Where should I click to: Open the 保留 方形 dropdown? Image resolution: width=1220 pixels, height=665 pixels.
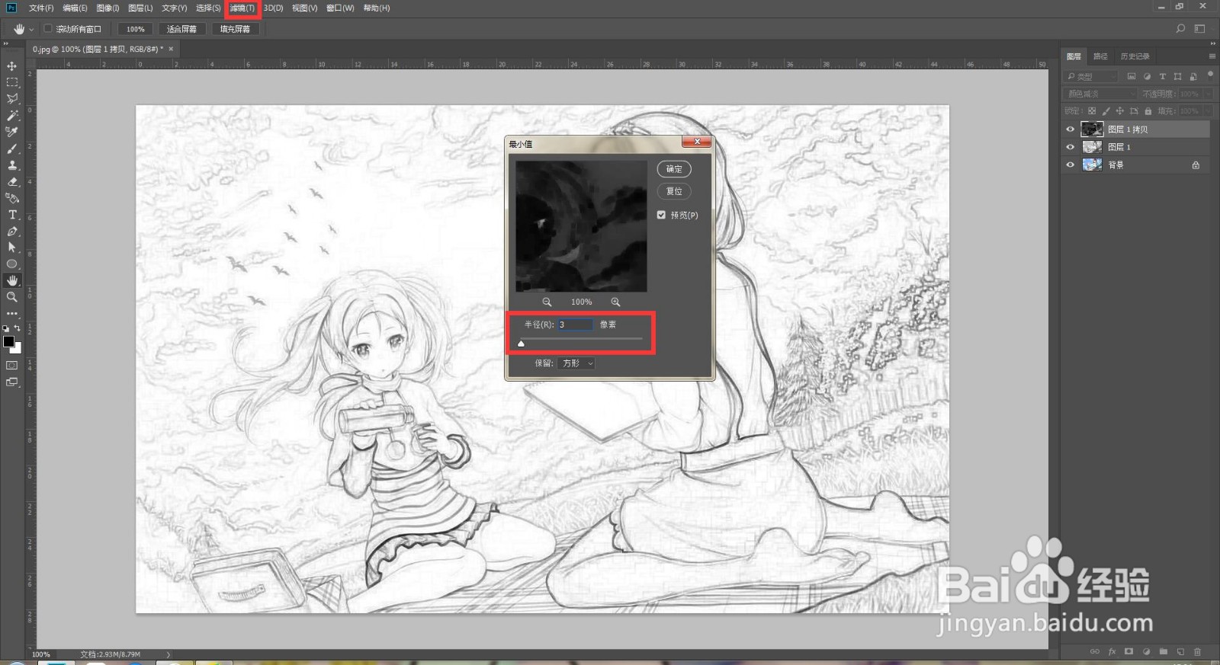[x=576, y=363]
